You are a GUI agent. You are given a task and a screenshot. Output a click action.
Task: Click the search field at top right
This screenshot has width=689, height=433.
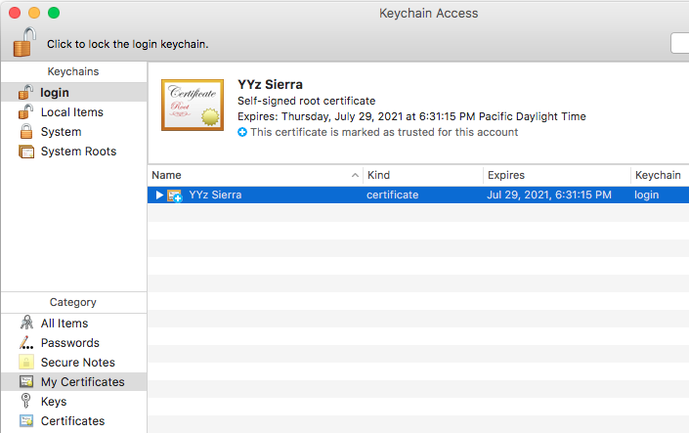pos(680,43)
